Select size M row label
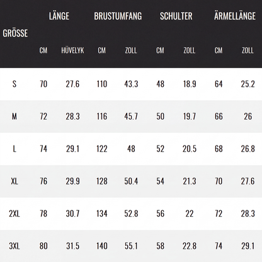Image resolution: width=262 pixels, height=262 pixels. pyautogui.click(x=14, y=117)
